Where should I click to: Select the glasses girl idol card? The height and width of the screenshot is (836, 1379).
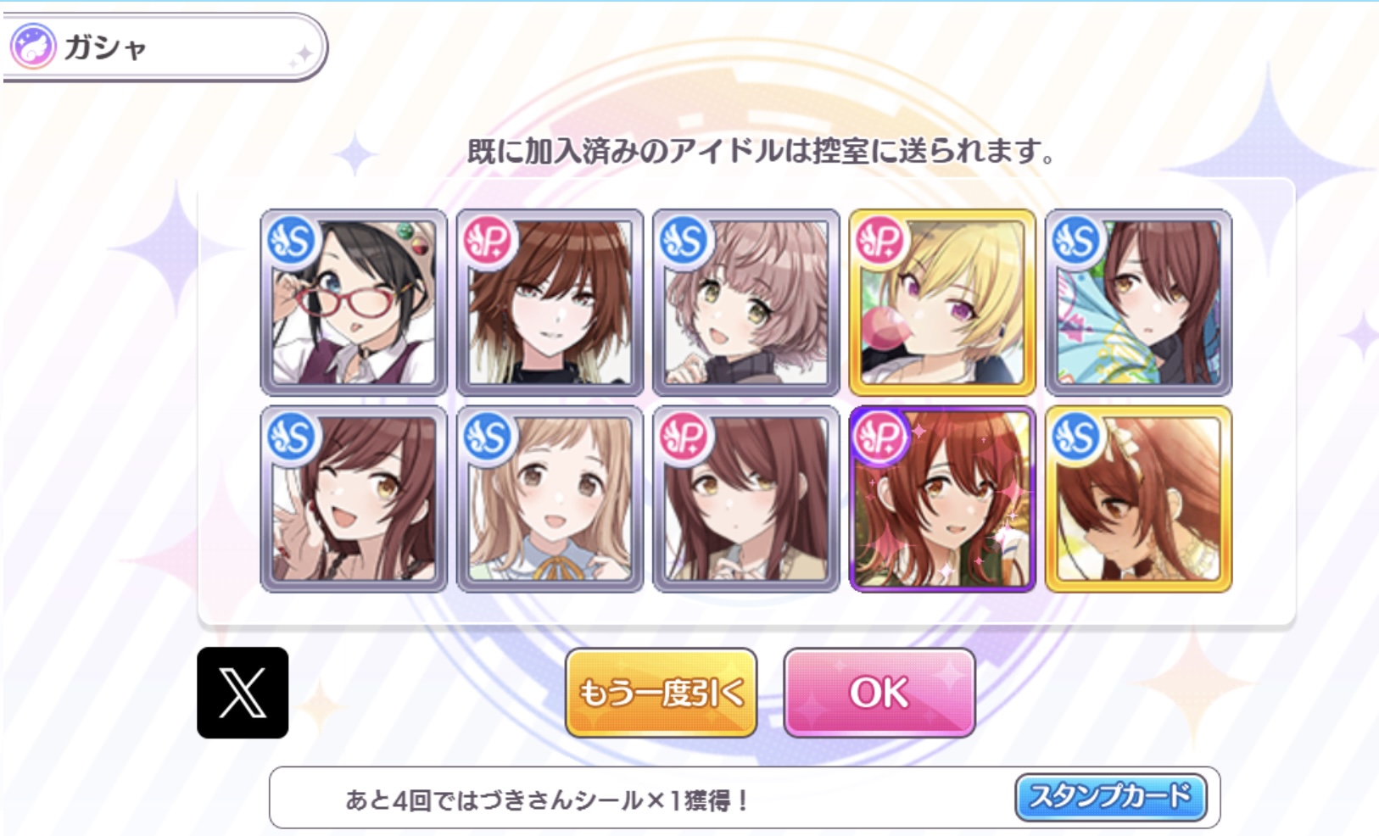354,303
